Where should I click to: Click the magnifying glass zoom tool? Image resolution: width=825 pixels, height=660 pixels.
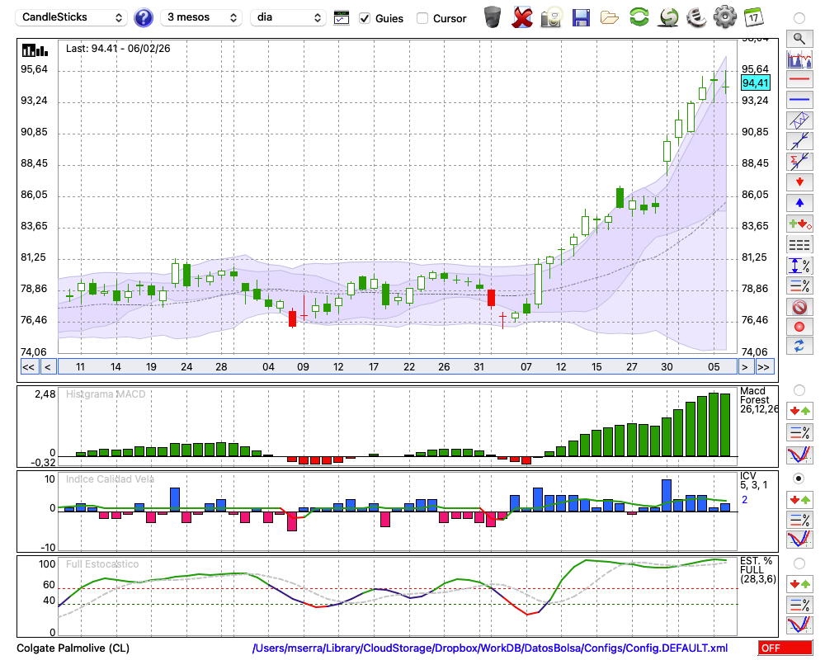coord(799,38)
